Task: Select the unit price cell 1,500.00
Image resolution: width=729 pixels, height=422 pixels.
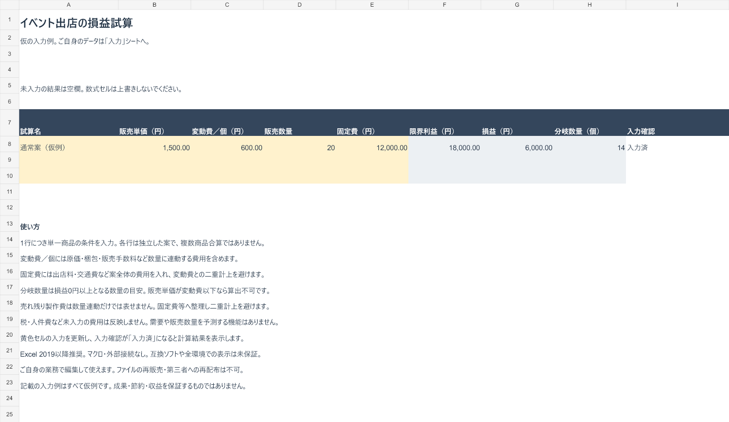Action: coord(155,144)
